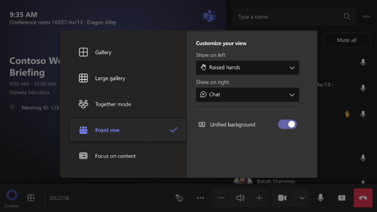The image size is (377, 212).
Task: Open the Show on left dropdown
Action: [248, 67]
